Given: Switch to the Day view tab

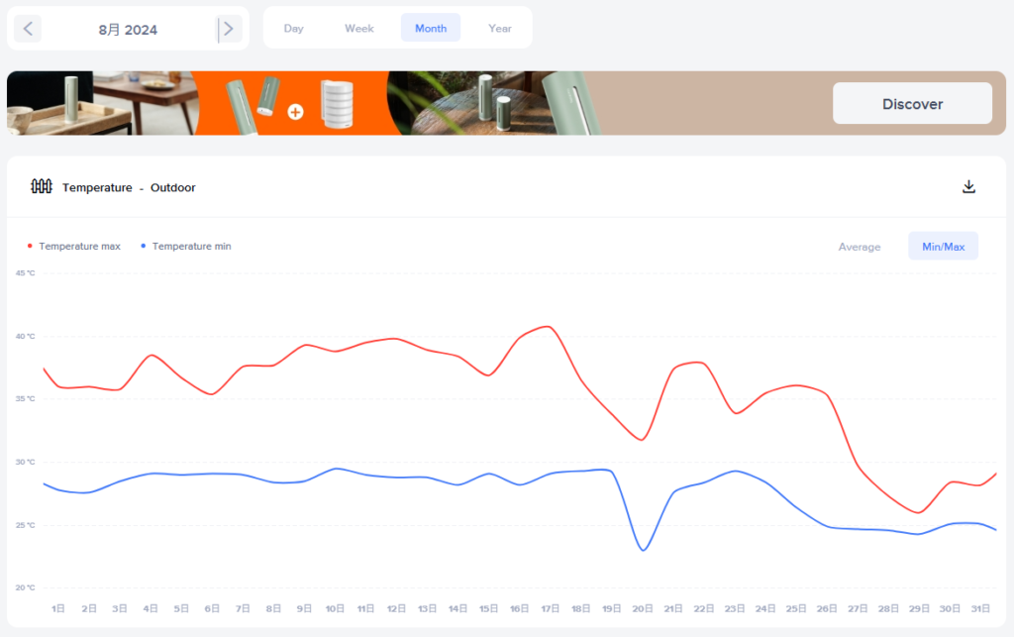Looking at the screenshot, I should [293, 28].
